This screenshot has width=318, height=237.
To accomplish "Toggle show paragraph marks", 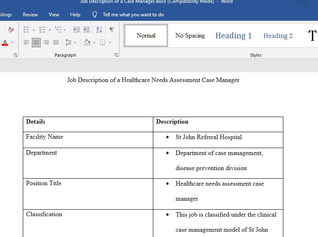I will (x=112, y=30).
